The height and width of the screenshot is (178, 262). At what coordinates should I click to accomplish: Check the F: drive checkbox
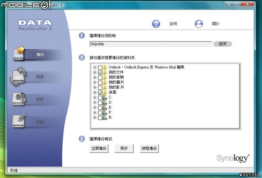click(x=100, y=113)
